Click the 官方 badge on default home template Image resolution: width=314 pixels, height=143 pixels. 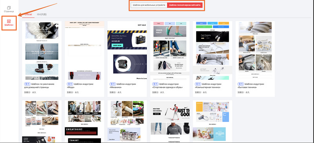tap(27, 84)
